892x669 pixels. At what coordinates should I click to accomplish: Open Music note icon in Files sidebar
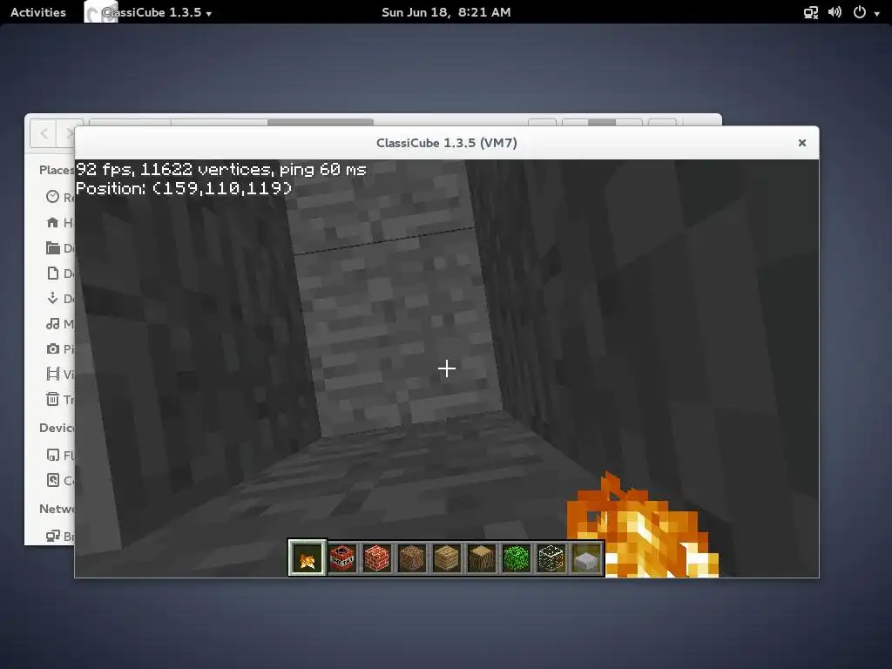click(53, 324)
